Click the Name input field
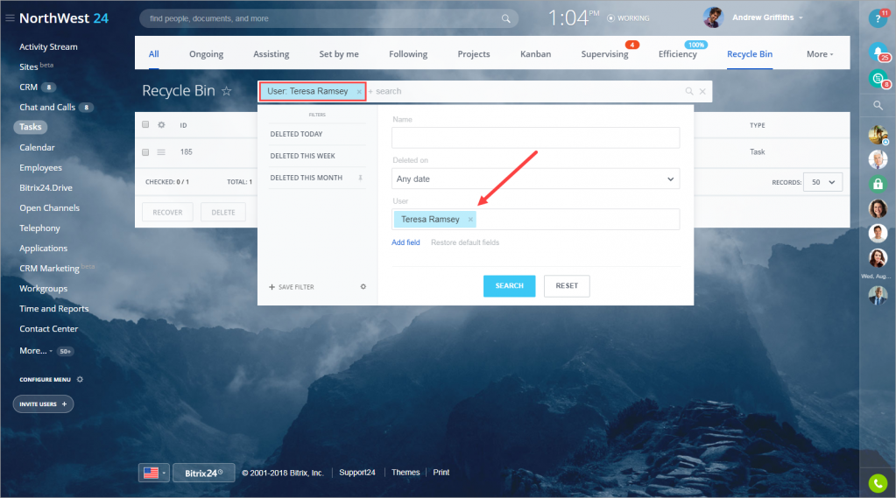 pyautogui.click(x=535, y=137)
